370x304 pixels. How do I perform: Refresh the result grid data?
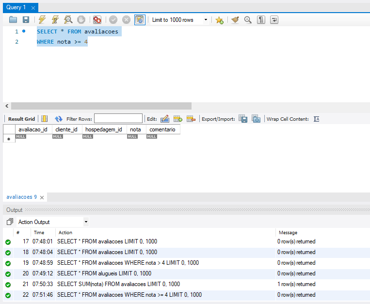click(x=59, y=119)
